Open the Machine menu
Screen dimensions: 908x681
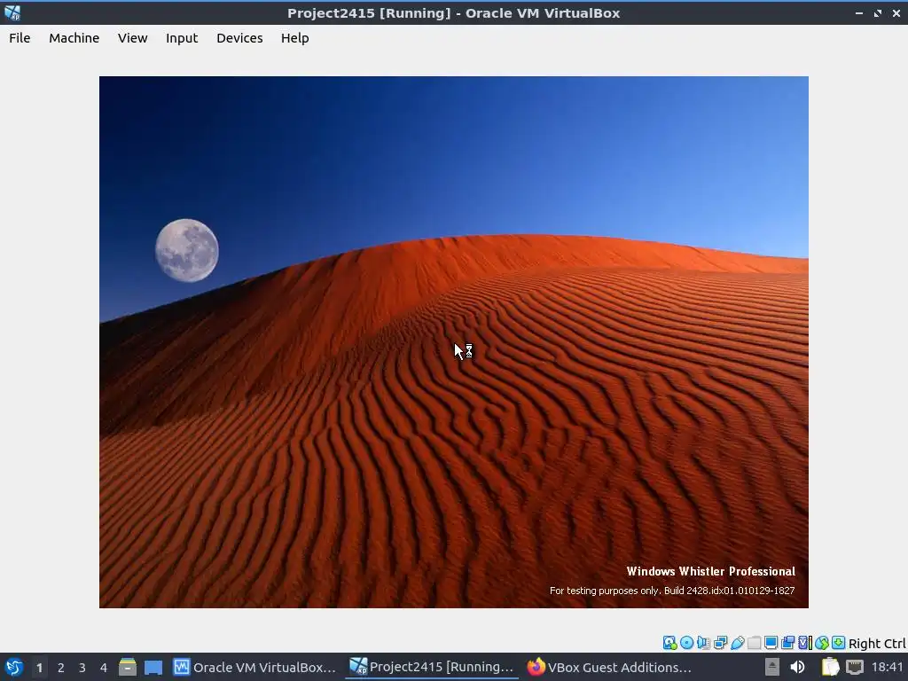click(x=74, y=38)
